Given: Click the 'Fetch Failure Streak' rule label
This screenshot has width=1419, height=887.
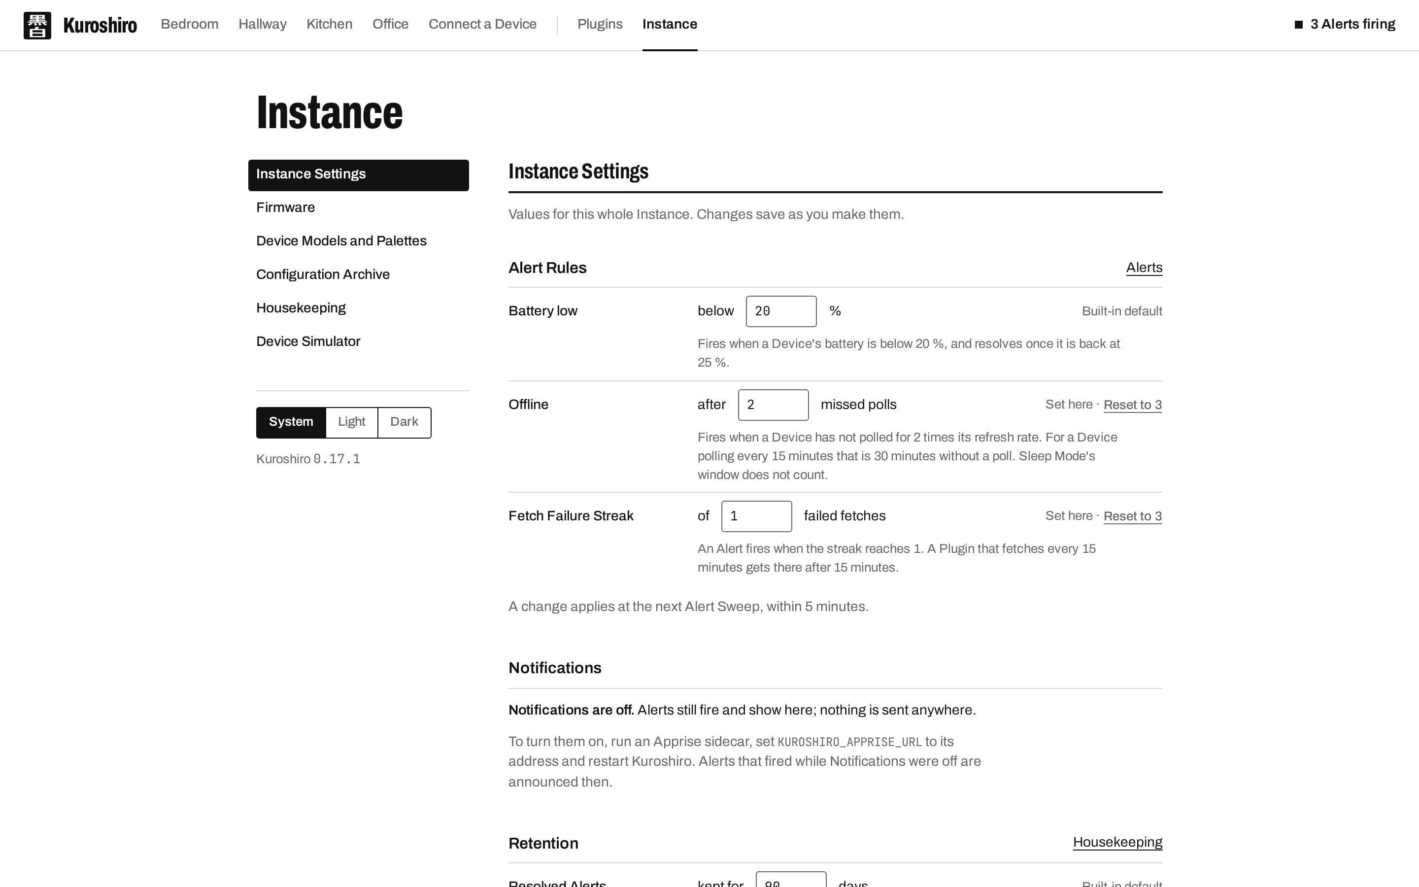Looking at the screenshot, I should [x=571, y=515].
